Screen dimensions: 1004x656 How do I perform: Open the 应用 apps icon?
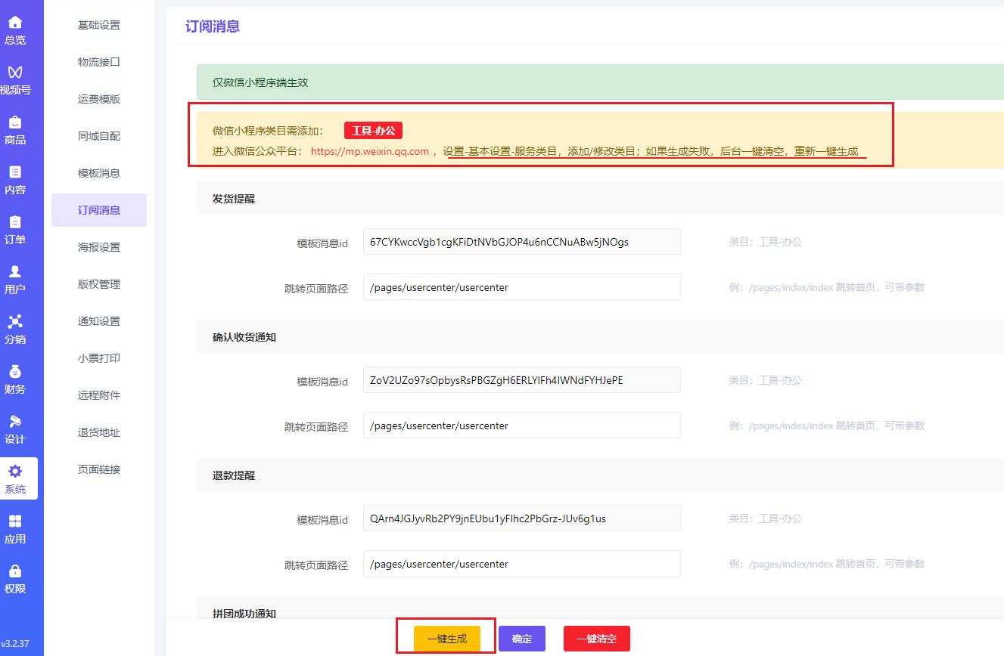(x=17, y=529)
